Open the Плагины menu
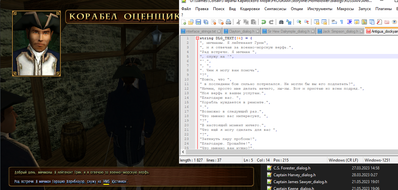Viewport: 398px width, 190px height. 384,9
